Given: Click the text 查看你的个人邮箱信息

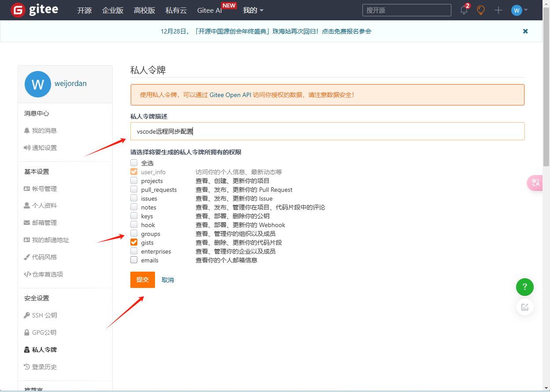Looking at the screenshot, I should point(226,260).
